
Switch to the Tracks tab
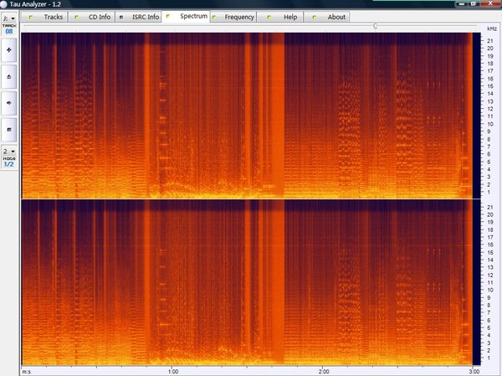click(x=44, y=17)
